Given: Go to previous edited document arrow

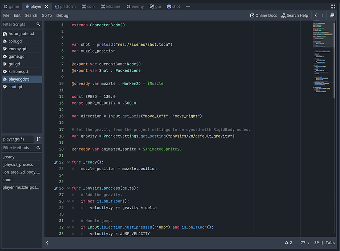Looking at the screenshot, I should point(316,15).
